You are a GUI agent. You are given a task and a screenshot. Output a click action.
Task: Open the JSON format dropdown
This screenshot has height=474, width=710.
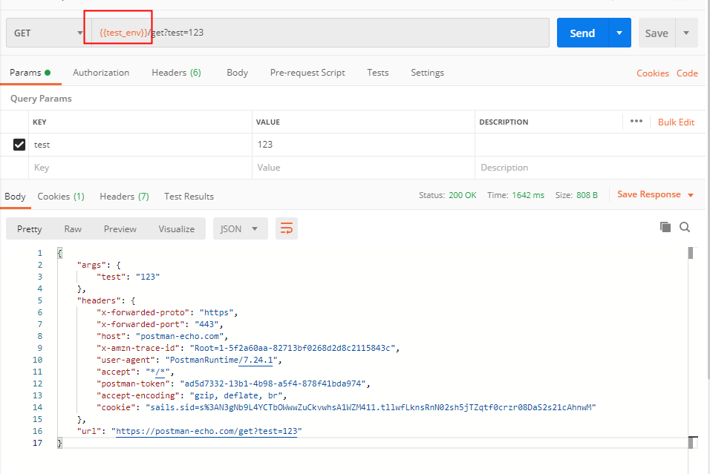point(240,228)
